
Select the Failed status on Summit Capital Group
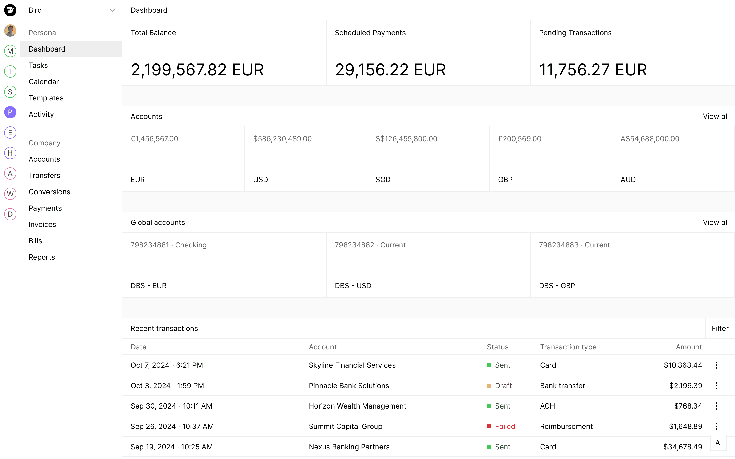tap(499, 426)
